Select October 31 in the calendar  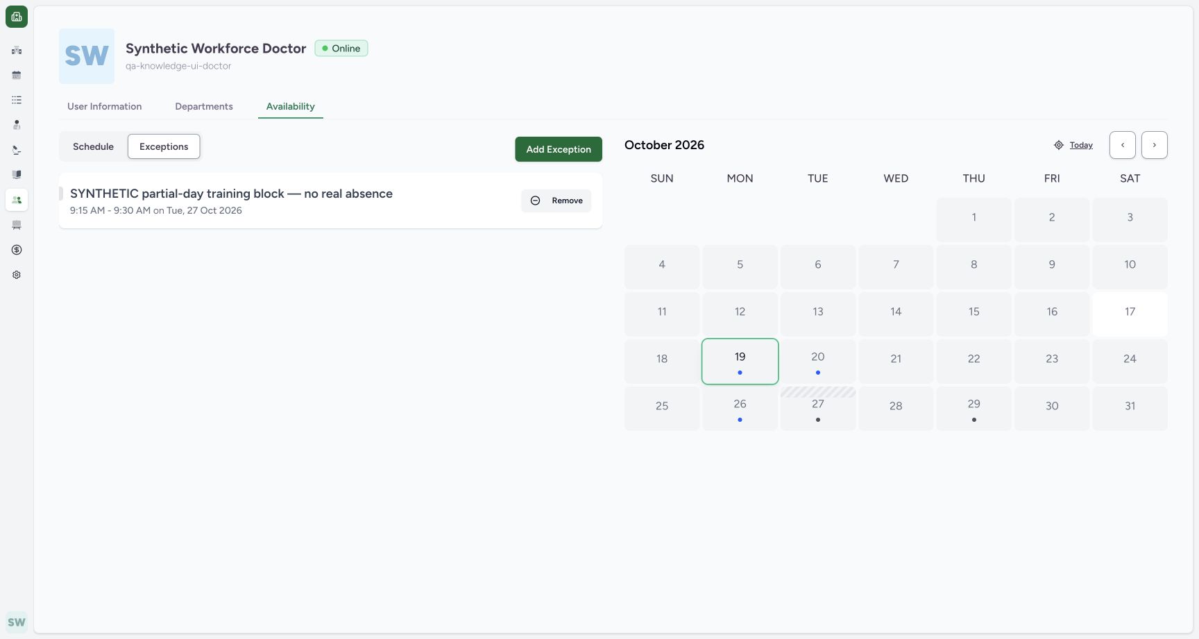pos(1130,409)
